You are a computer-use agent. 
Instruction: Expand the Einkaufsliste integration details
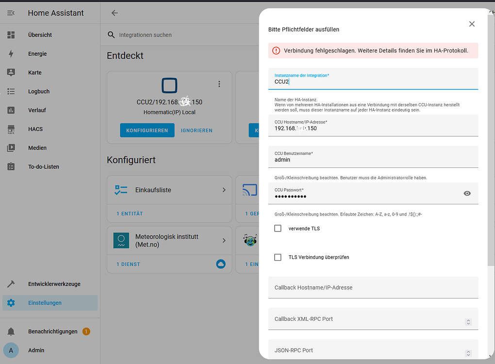[x=223, y=190]
